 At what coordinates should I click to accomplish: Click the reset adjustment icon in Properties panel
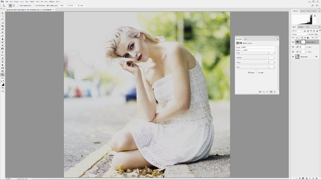pyautogui.click(x=267, y=92)
